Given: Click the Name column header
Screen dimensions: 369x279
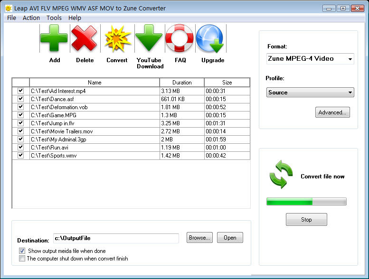Looking at the screenshot, I should click(x=95, y=83).
